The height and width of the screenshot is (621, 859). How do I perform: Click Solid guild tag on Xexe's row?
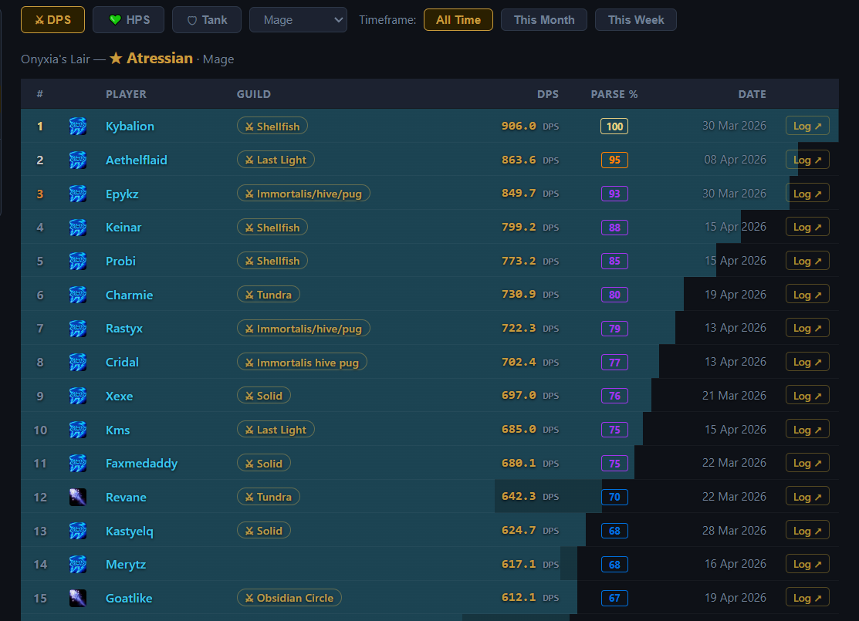(x=263, y=396)
